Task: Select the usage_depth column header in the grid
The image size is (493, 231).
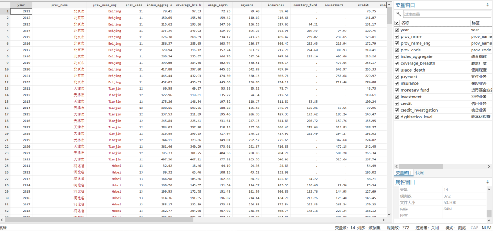Action: point(218,5)
